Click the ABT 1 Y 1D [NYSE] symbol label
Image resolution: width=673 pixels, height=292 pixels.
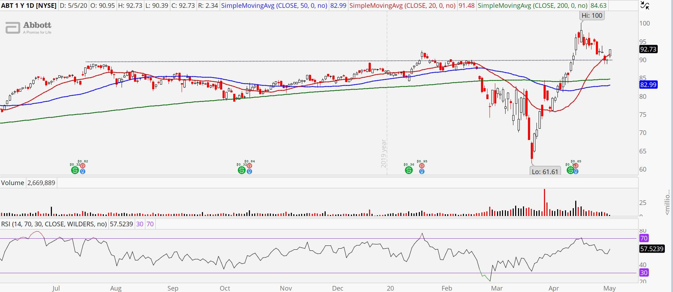29,5
